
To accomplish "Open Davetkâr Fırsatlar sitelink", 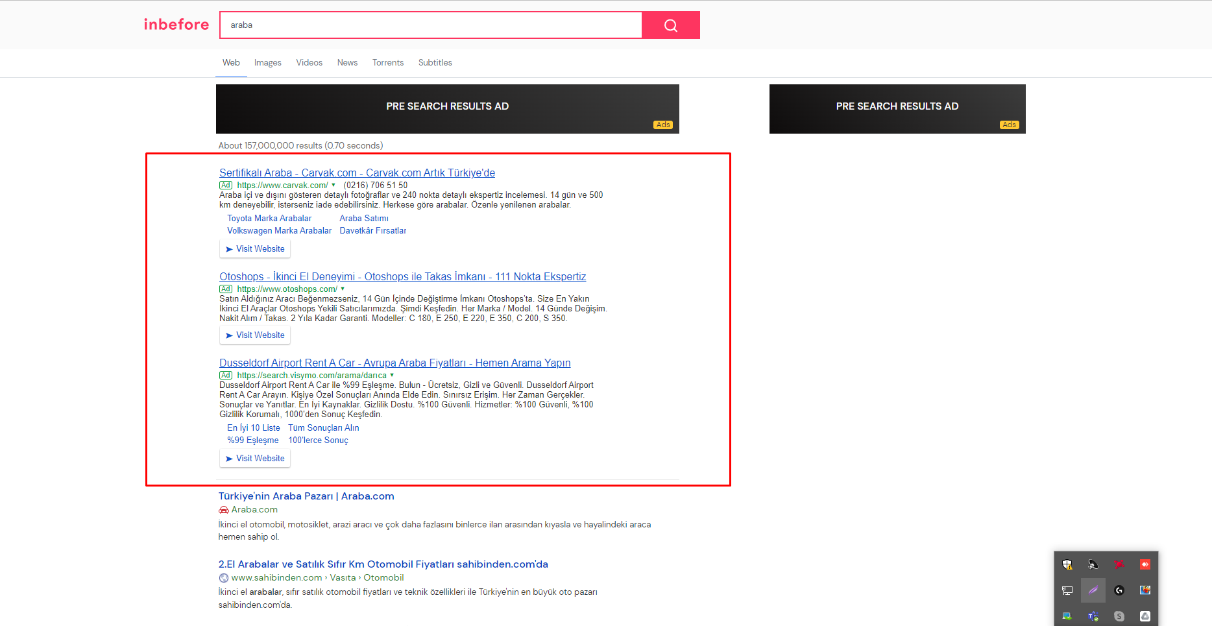I will pyautogui.click(x=373, y=231).
